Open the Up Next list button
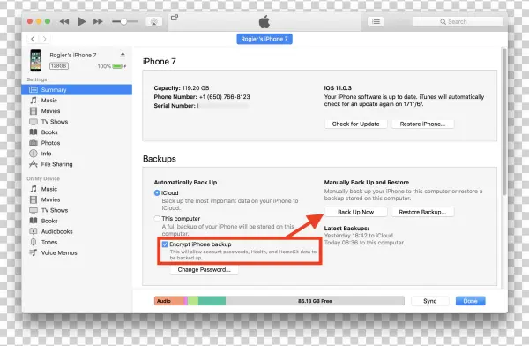Viewport: 529px width, 346px height. [x=376, y=21]
